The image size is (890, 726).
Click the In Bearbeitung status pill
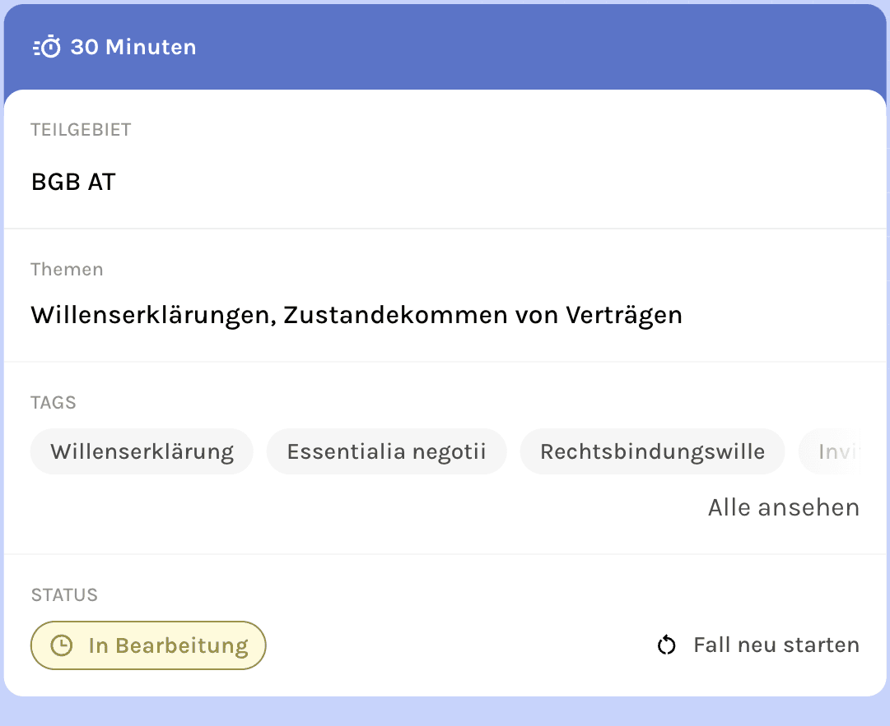point(148,645)
